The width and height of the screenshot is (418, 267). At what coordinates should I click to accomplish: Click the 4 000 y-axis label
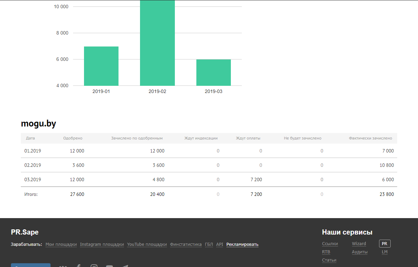62,85
